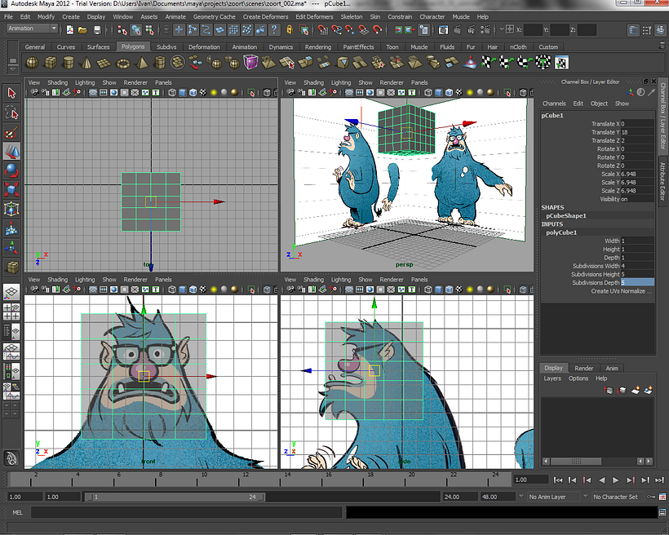Click the Subdivisions Depth value field
The height and width of the screenshot is (535, 669).
(637, 282)
